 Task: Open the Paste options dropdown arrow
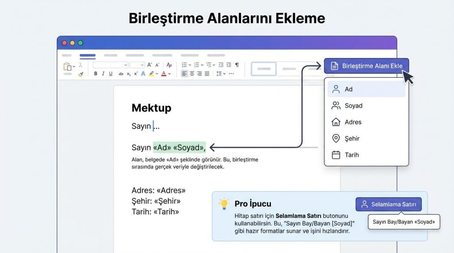coord(74,66)
